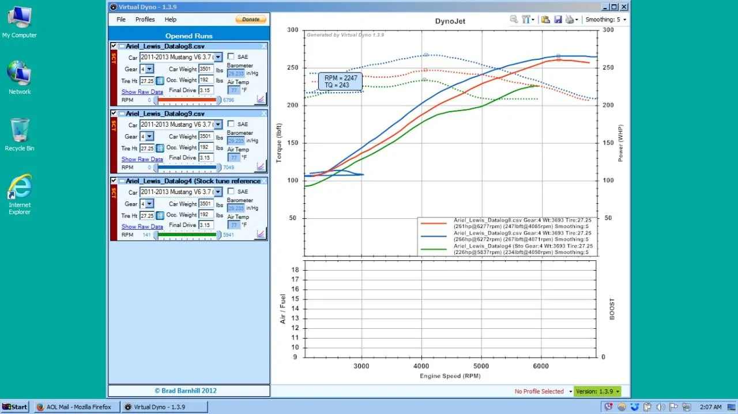
Task: Click Final Drive field in Datalog4 panel
Action: click(206, 225)
